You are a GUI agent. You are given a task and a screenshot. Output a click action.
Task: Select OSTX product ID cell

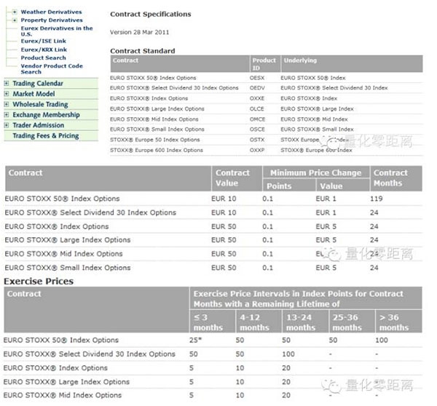click(x=257, y=140)
